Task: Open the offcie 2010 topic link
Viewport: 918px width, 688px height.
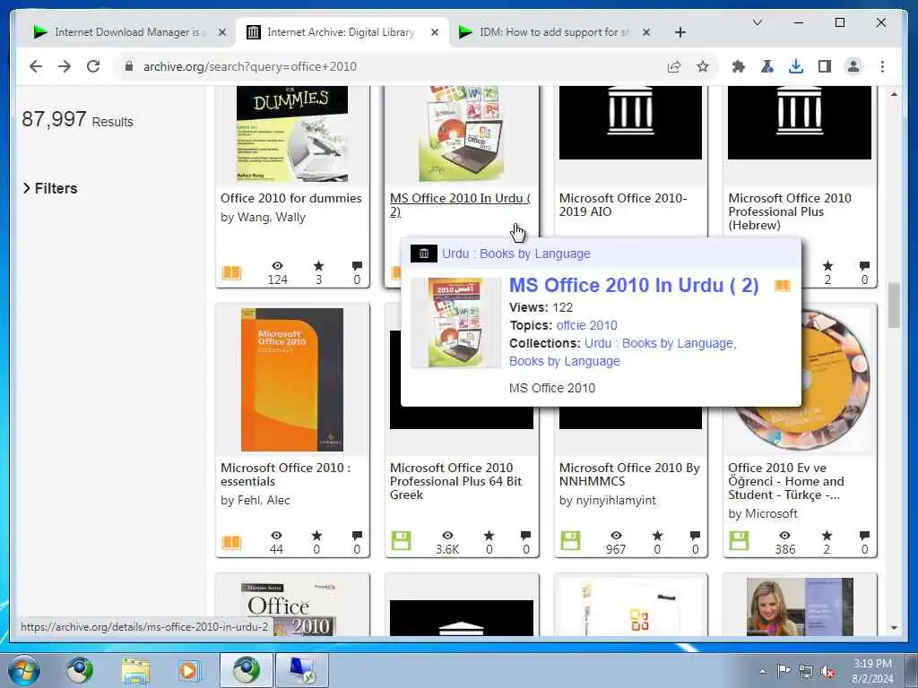Action: coord(586,325)
